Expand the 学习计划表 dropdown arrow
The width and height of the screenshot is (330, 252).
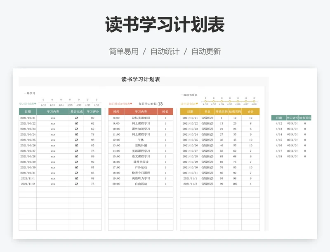click(35, 104)
